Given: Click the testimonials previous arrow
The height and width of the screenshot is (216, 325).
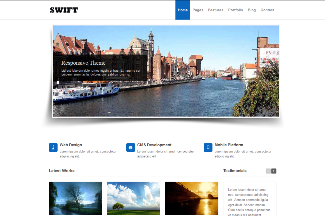Looking at the screenshot, I should (x=268, y=171).
